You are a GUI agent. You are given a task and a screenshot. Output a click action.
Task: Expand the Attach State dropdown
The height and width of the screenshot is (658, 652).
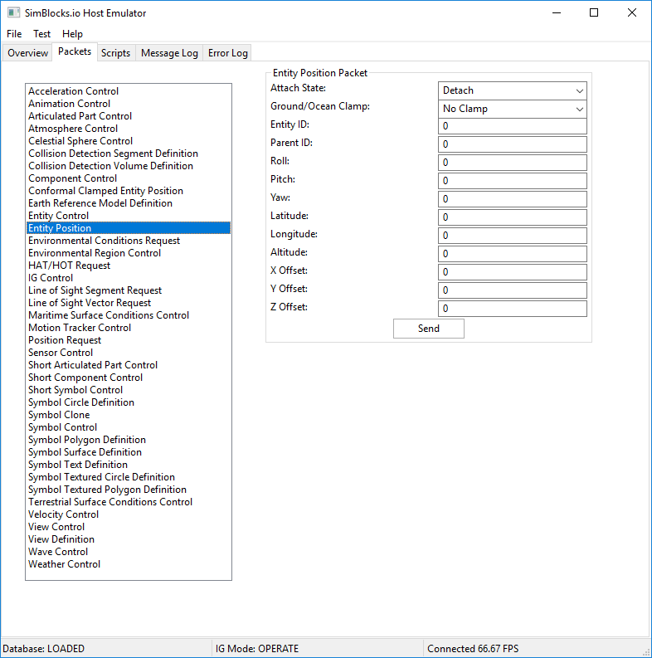tap(513, 90)
